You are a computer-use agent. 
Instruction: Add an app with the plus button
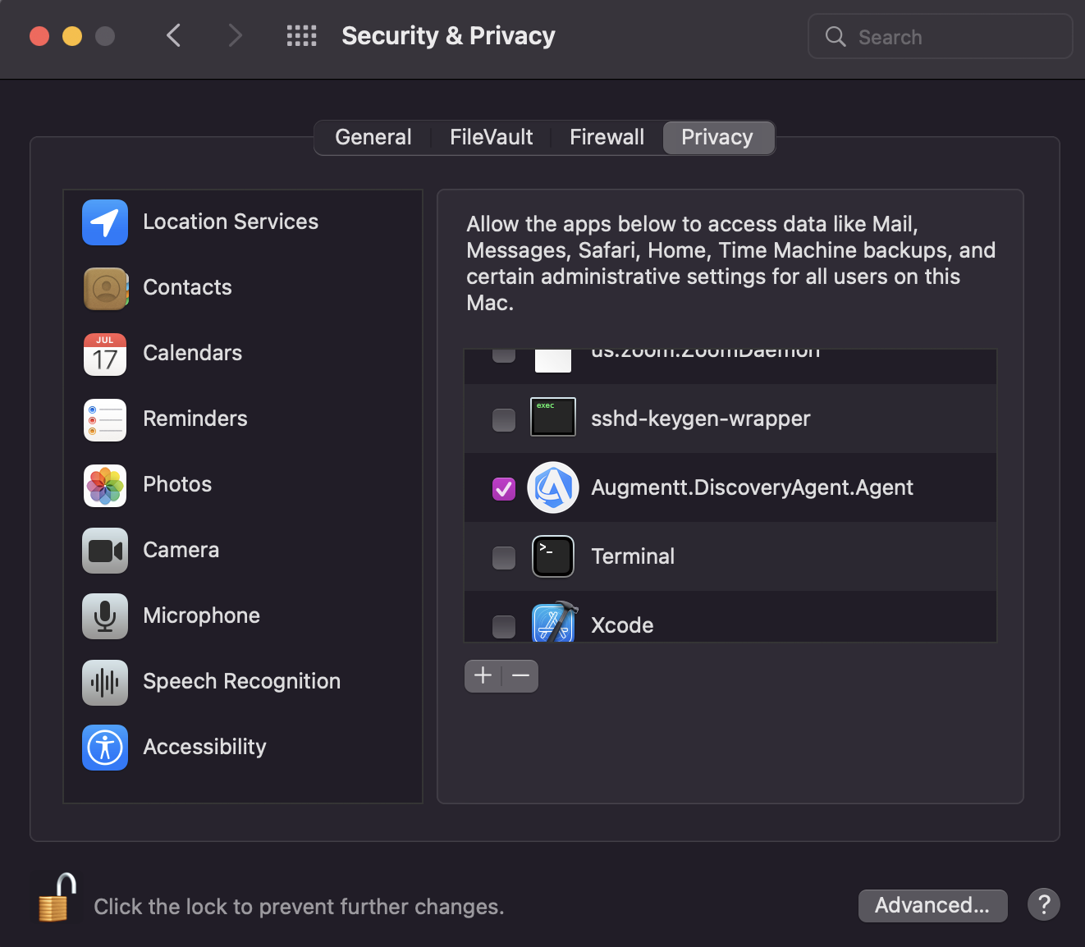pyautogui.click(x=483, y=675)
